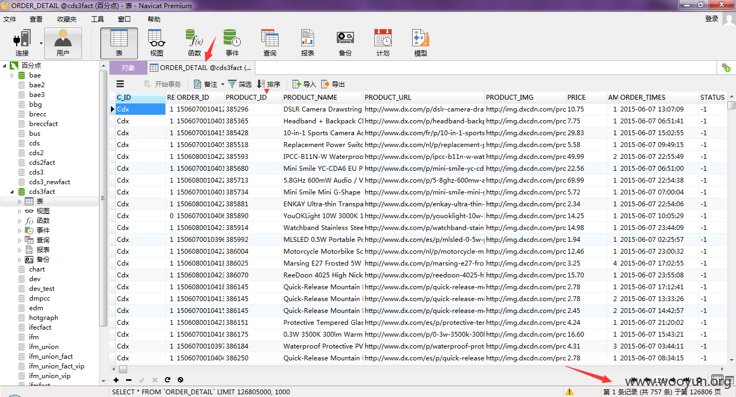736x397 pixels.
Task: Open the 模型 model toolbar button
Action: point(421,43)
